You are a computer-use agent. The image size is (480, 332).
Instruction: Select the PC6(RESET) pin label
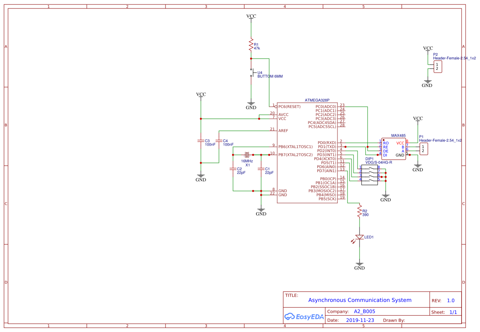(x=289, y=107)
